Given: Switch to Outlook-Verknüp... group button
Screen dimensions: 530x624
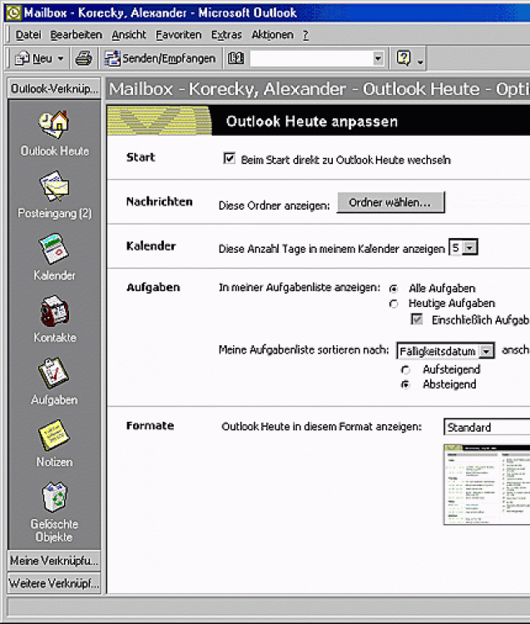Looking at the screenshot, I should tap(54, 88).
